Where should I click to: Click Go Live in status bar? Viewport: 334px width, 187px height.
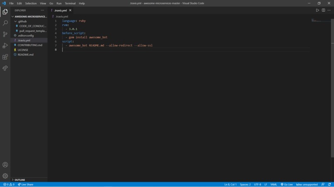point(287,185)
